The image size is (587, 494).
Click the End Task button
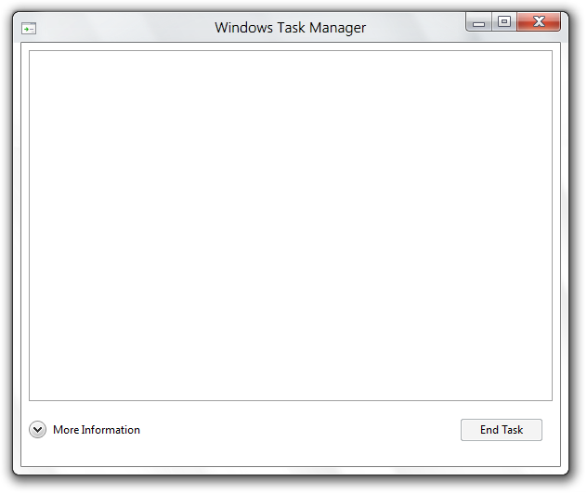(x=502, y=430)
